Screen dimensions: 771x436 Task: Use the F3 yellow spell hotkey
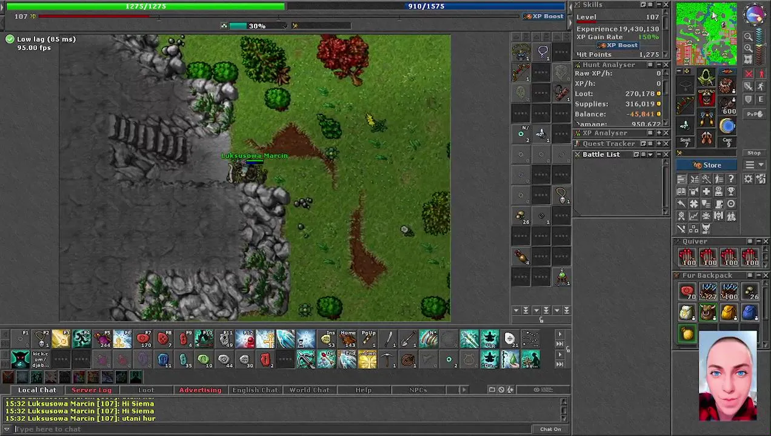click(x=61, y=339)
